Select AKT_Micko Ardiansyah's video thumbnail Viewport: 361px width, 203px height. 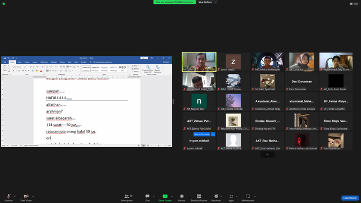pyautogui.click(x=267, y=62)
